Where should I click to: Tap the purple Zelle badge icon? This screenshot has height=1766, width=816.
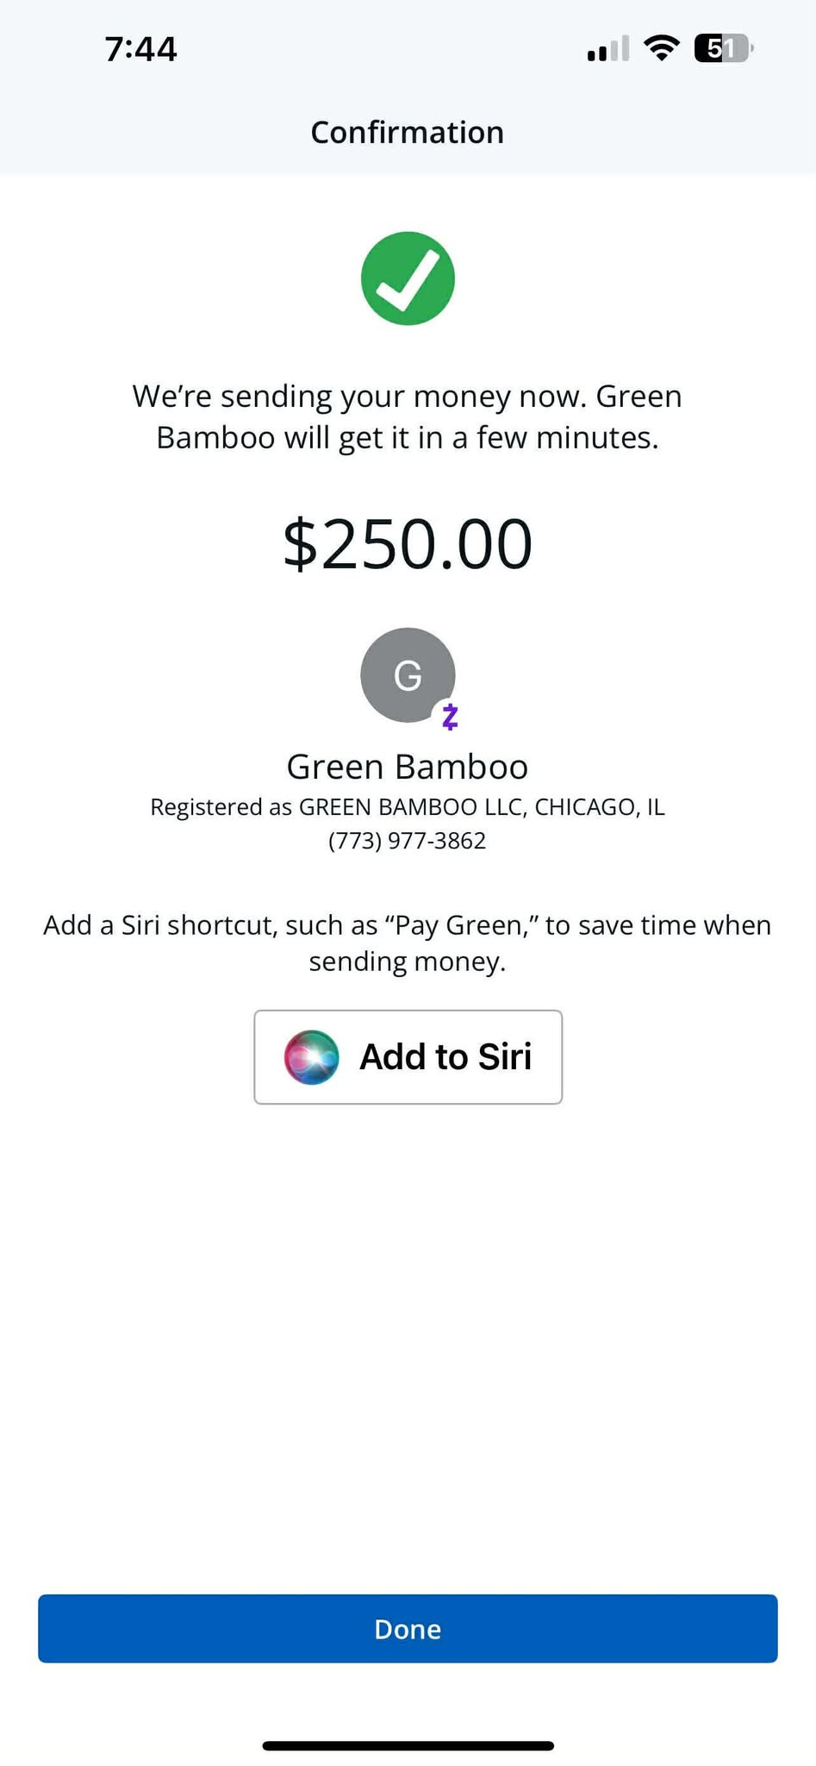pyautogui.click(x=449, y=716)
